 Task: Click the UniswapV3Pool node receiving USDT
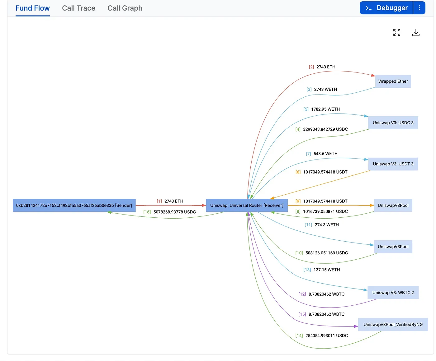pos(393,206)
